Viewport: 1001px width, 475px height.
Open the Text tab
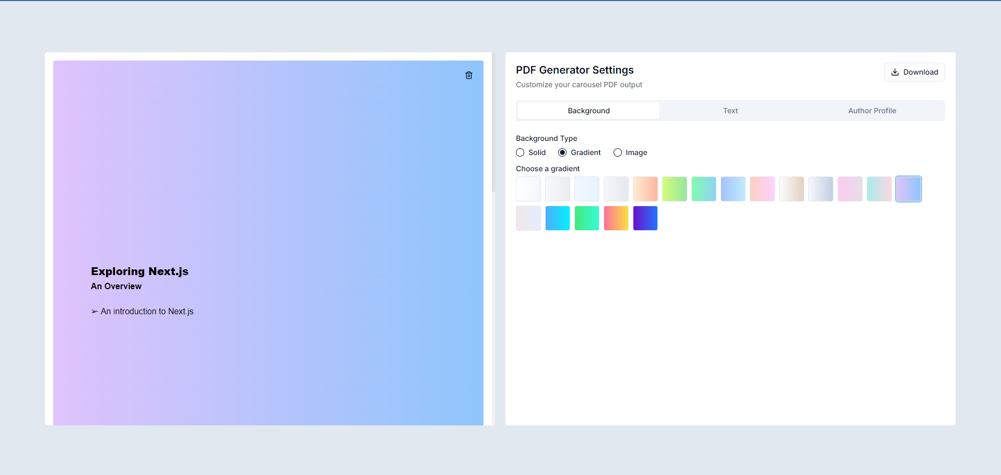(x=730, y=111)
